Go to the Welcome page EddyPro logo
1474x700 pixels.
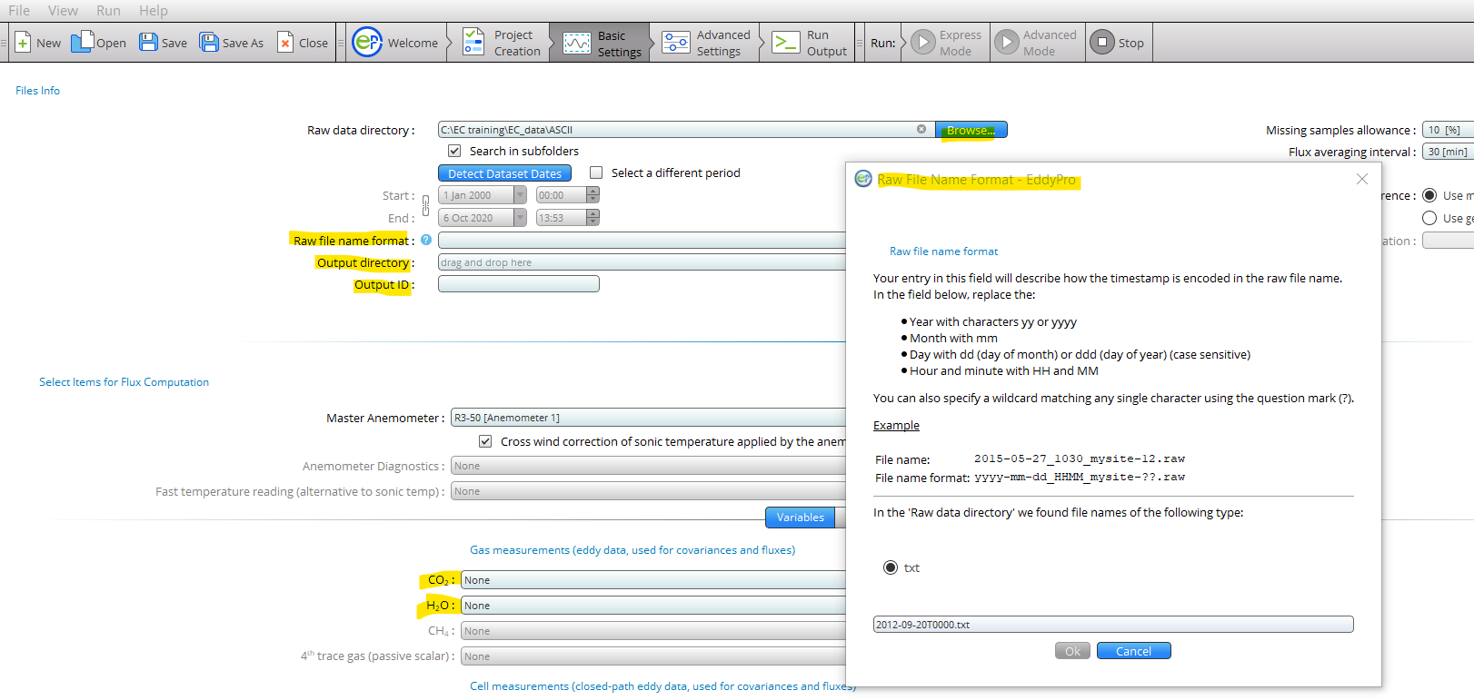pos(367,42)
